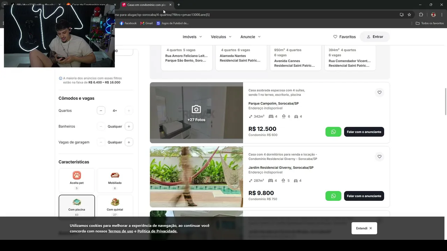Dismiss the cookie banner with Entendi
Viewport: 447px width, 251px height.
[364, 228]
